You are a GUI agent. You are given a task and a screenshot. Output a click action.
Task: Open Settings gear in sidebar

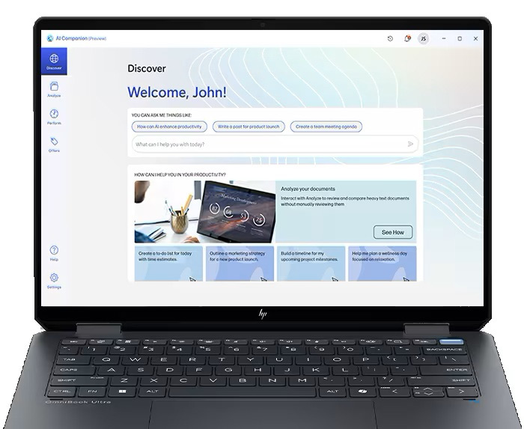54,278
